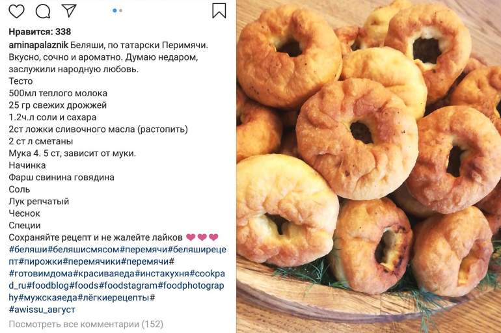
Task: Open all 152 comments link
Action: (86, 325)
